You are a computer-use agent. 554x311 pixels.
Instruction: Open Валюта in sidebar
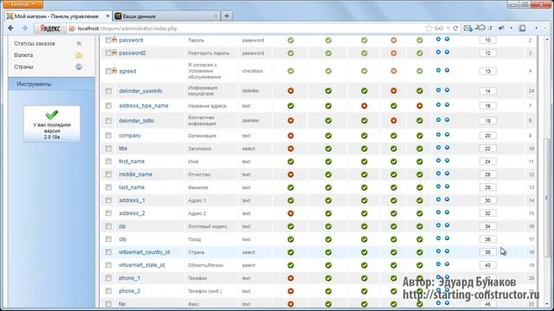click(23, 55)
